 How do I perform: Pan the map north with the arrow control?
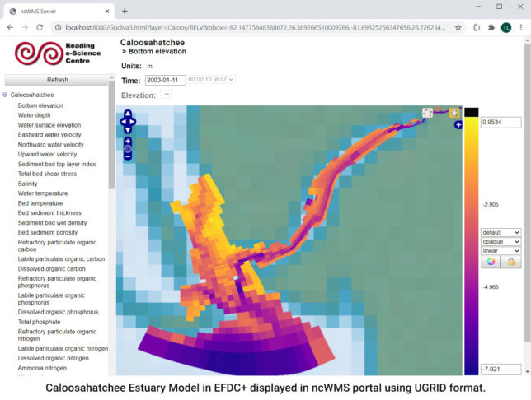[x=128, y=116]
